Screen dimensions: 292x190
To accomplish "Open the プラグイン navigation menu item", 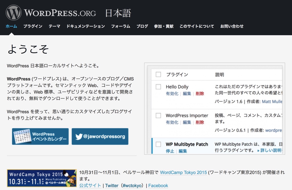I will coord(33,26).
